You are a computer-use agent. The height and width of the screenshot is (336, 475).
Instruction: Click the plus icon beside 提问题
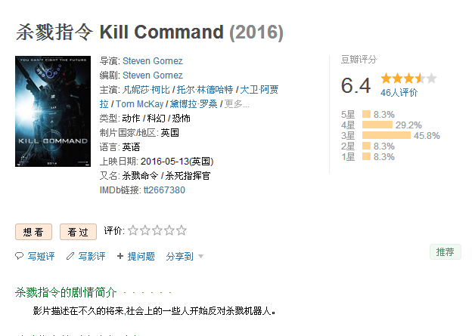coord(120,256)
